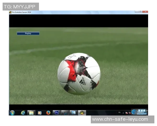Screen dimensions: 157x126
Task: Click the Replay button
Action: point(28,33)
